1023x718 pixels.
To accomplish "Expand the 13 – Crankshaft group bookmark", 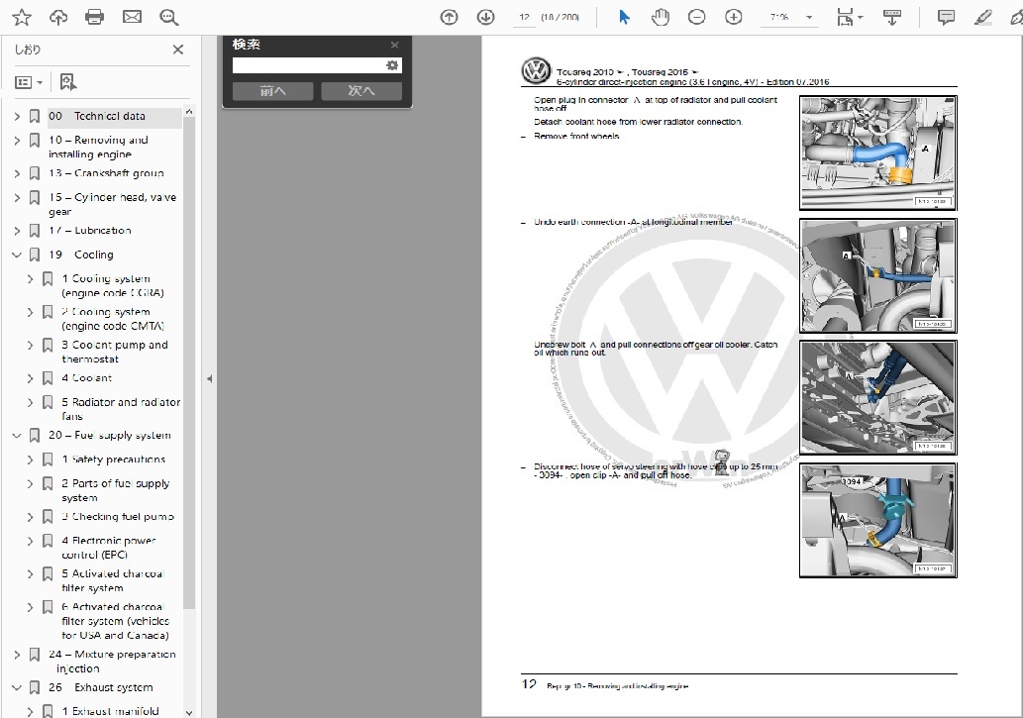I will coord(17,173).
